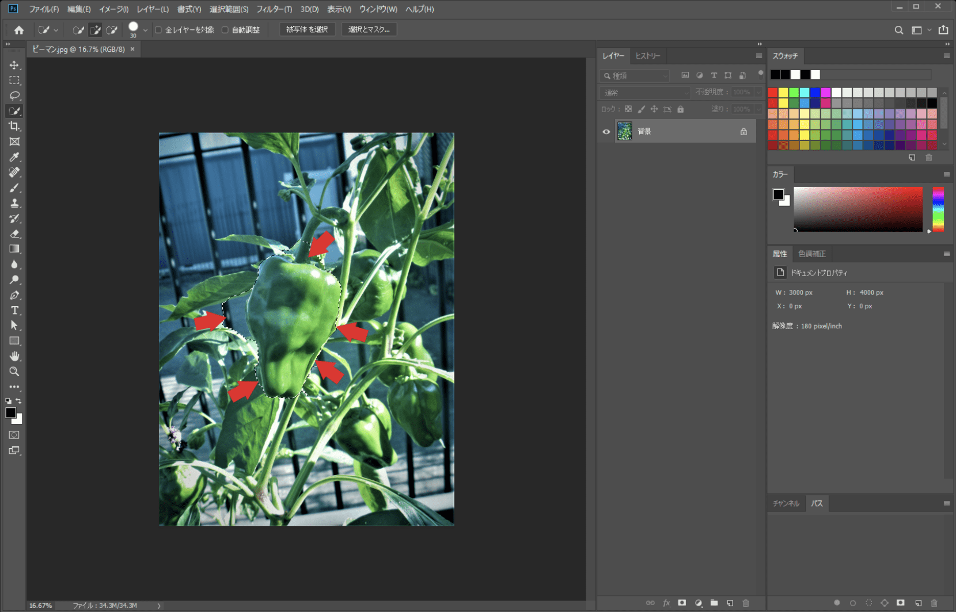This screenshot has width=956, height=612.
Task: Select the Clone Stamp tool
Action: [x=14, y=203]
